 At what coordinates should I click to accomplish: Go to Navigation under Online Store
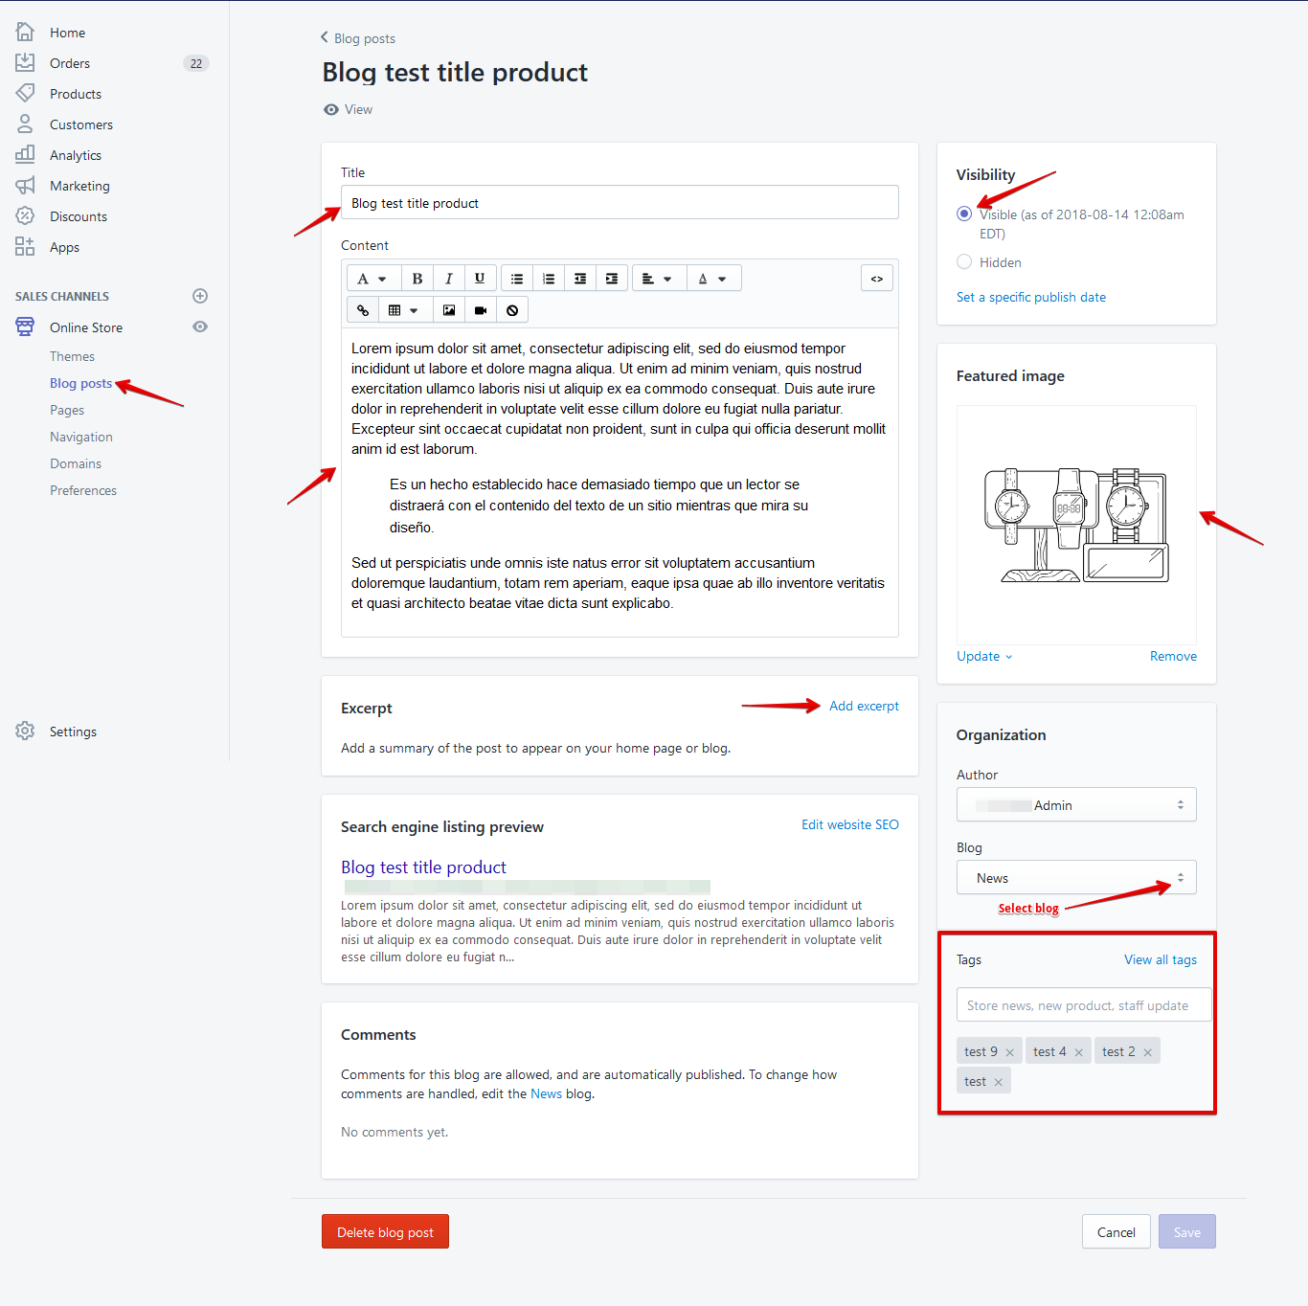pyautogui.click(x=81, y=437)
